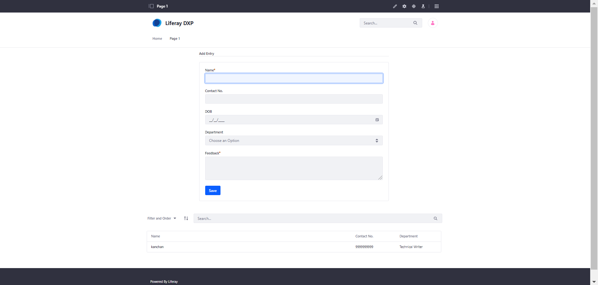Click the pencil edit page icon
This screenshot has width=598, height=285.
click(395, 6)
